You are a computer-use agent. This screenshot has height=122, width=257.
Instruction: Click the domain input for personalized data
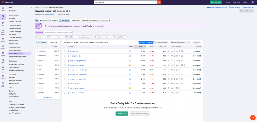[x=58, y=33]
